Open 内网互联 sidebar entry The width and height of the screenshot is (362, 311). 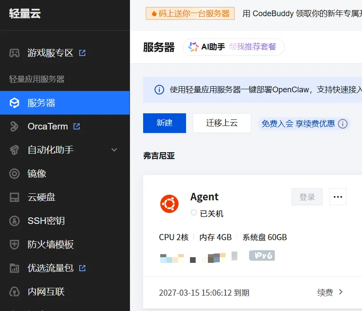coord(46,292)
